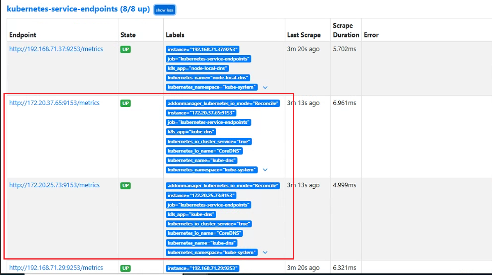Open endpoint http://192.168.71.29:9253/metrics

point(56,268)
